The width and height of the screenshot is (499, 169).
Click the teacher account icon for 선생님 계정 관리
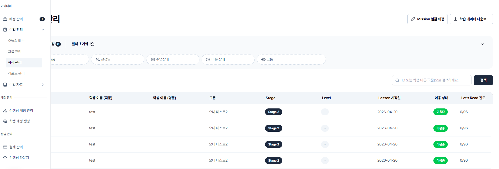coord(5,111)
